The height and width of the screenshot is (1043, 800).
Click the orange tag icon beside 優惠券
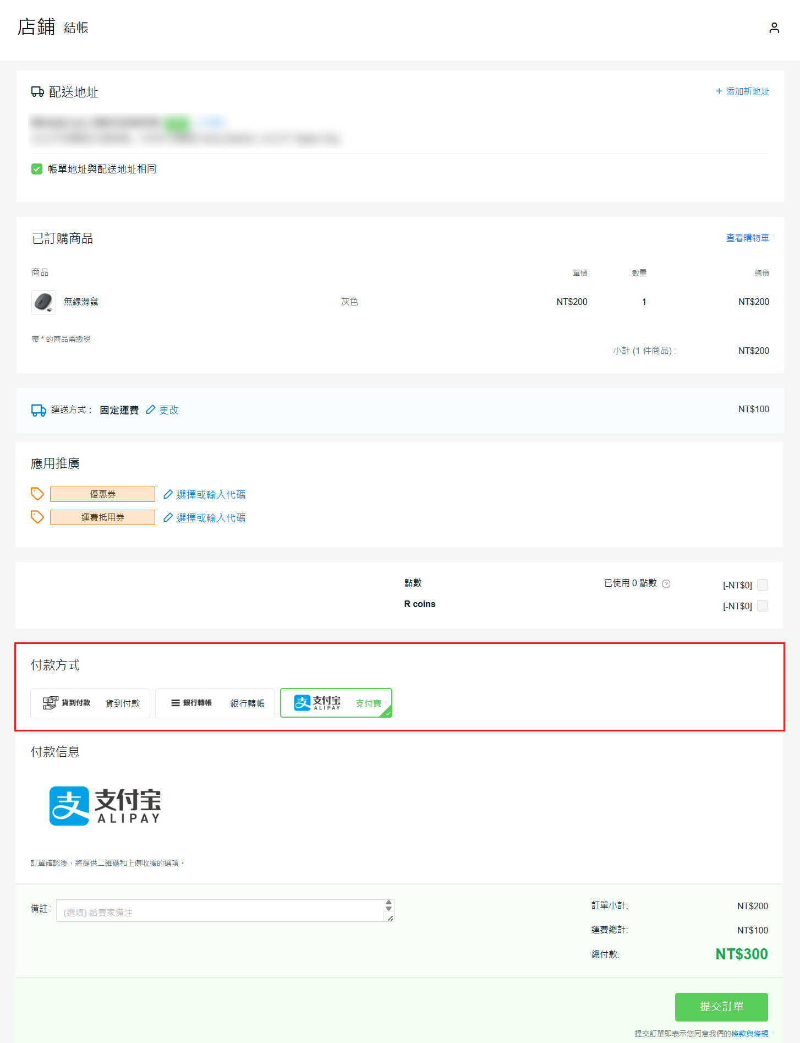click(37, 494)
